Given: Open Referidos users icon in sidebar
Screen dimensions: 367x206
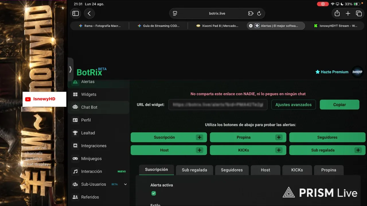Looking at the screenshot, I should 75,197.
